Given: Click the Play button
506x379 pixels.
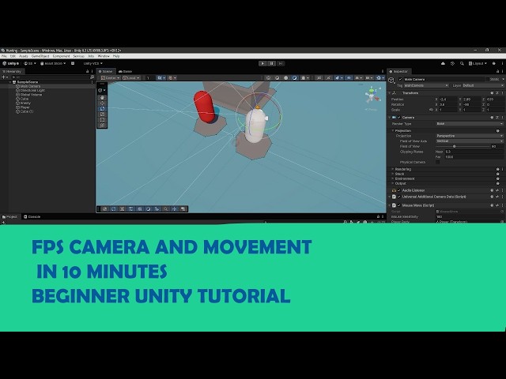Looking at the screenshot, I should [x=262, y=63].
